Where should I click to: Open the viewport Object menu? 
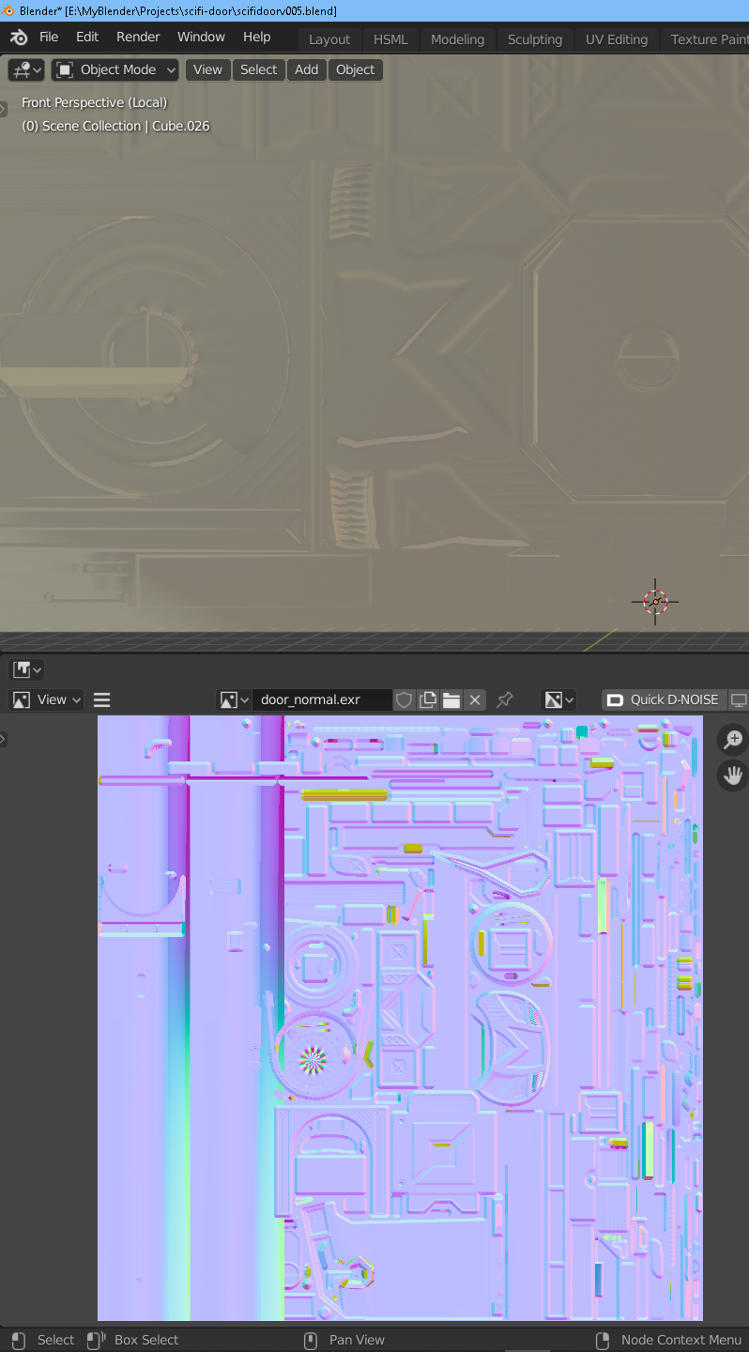click(x=356, y=69)
